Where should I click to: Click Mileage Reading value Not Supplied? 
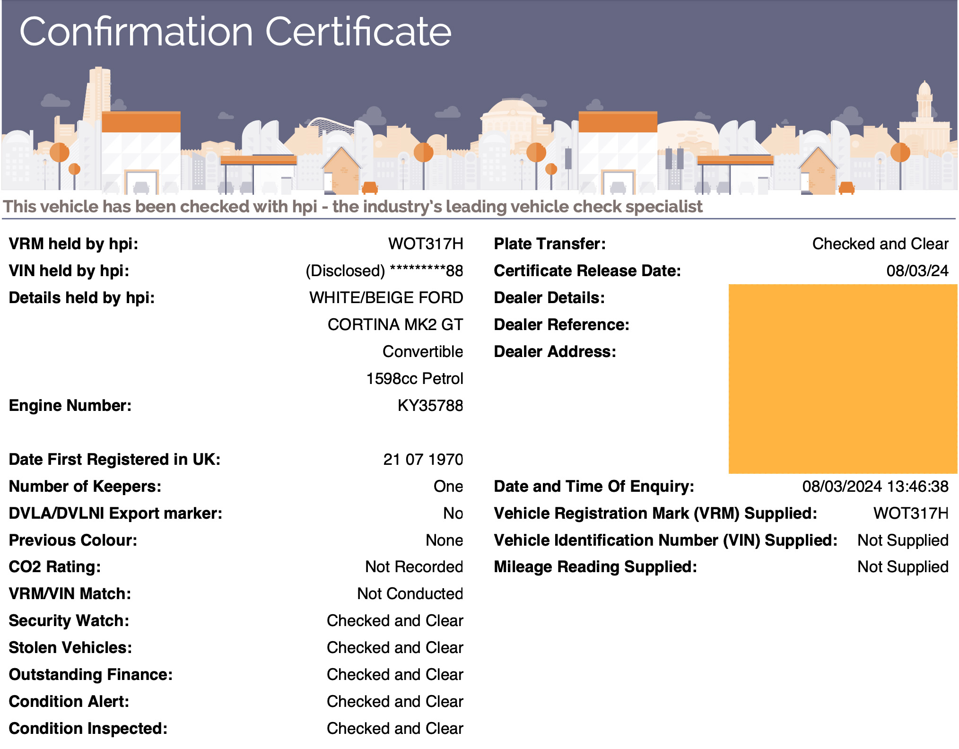click(x=903, y=566)
